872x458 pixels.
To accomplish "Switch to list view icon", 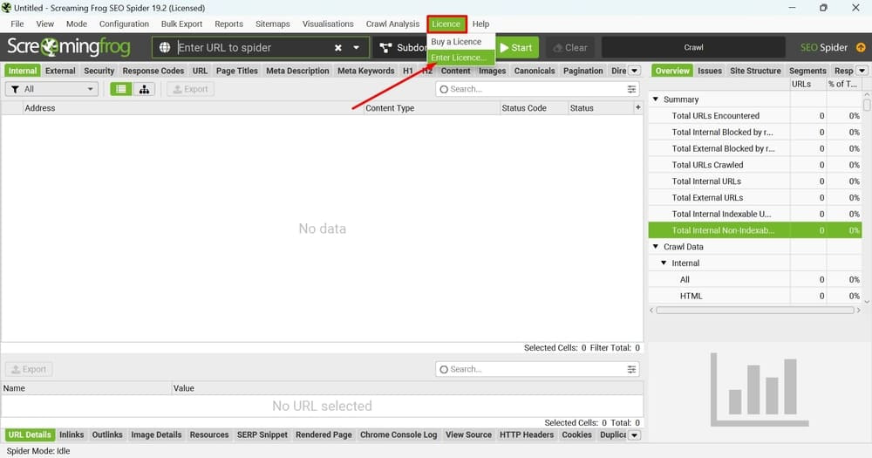I will point(120,89).
